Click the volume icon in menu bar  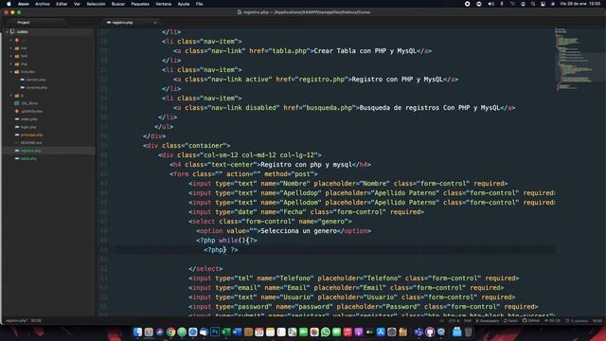pyautogui.click(x=490, y=4)
